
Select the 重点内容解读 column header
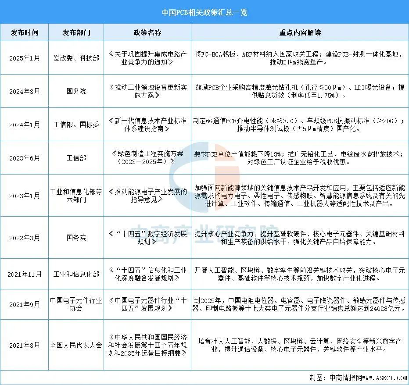click(300, 32)
